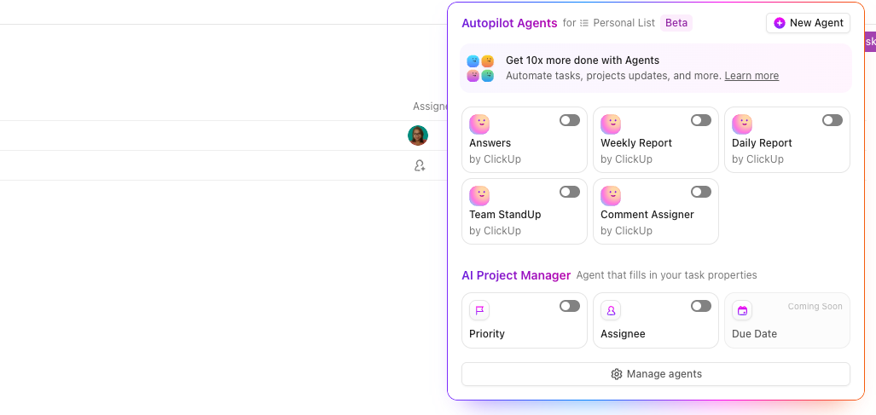Toggle the Comment Assigner agent on
876x415 pixels.
701,192
